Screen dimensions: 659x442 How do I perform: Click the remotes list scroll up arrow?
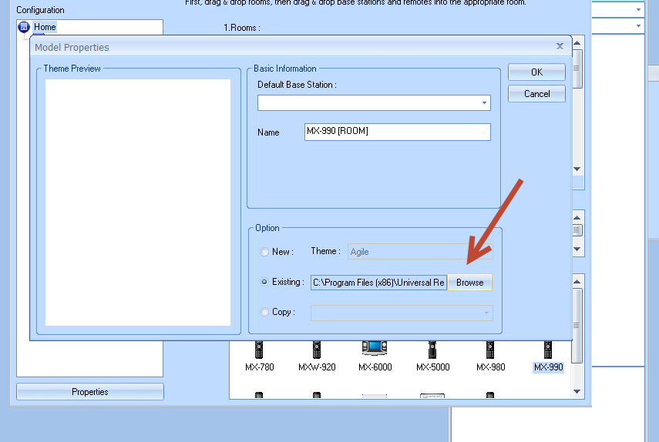[577, 282]
